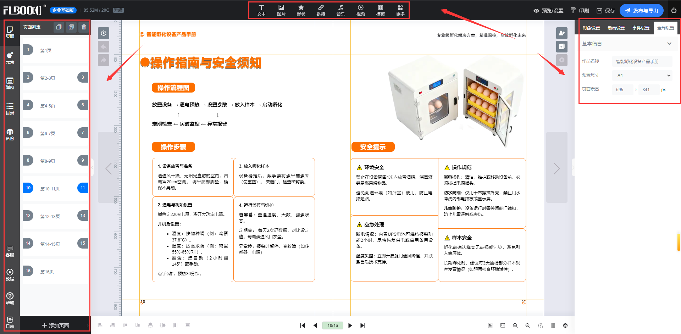Click the zoom in magnifier icon

pos(515,325)
